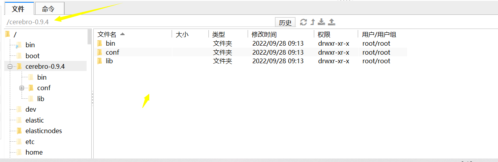Click root/root owner in bin row
The height and width of the screenshot is (162, 498).
[376, 43]
